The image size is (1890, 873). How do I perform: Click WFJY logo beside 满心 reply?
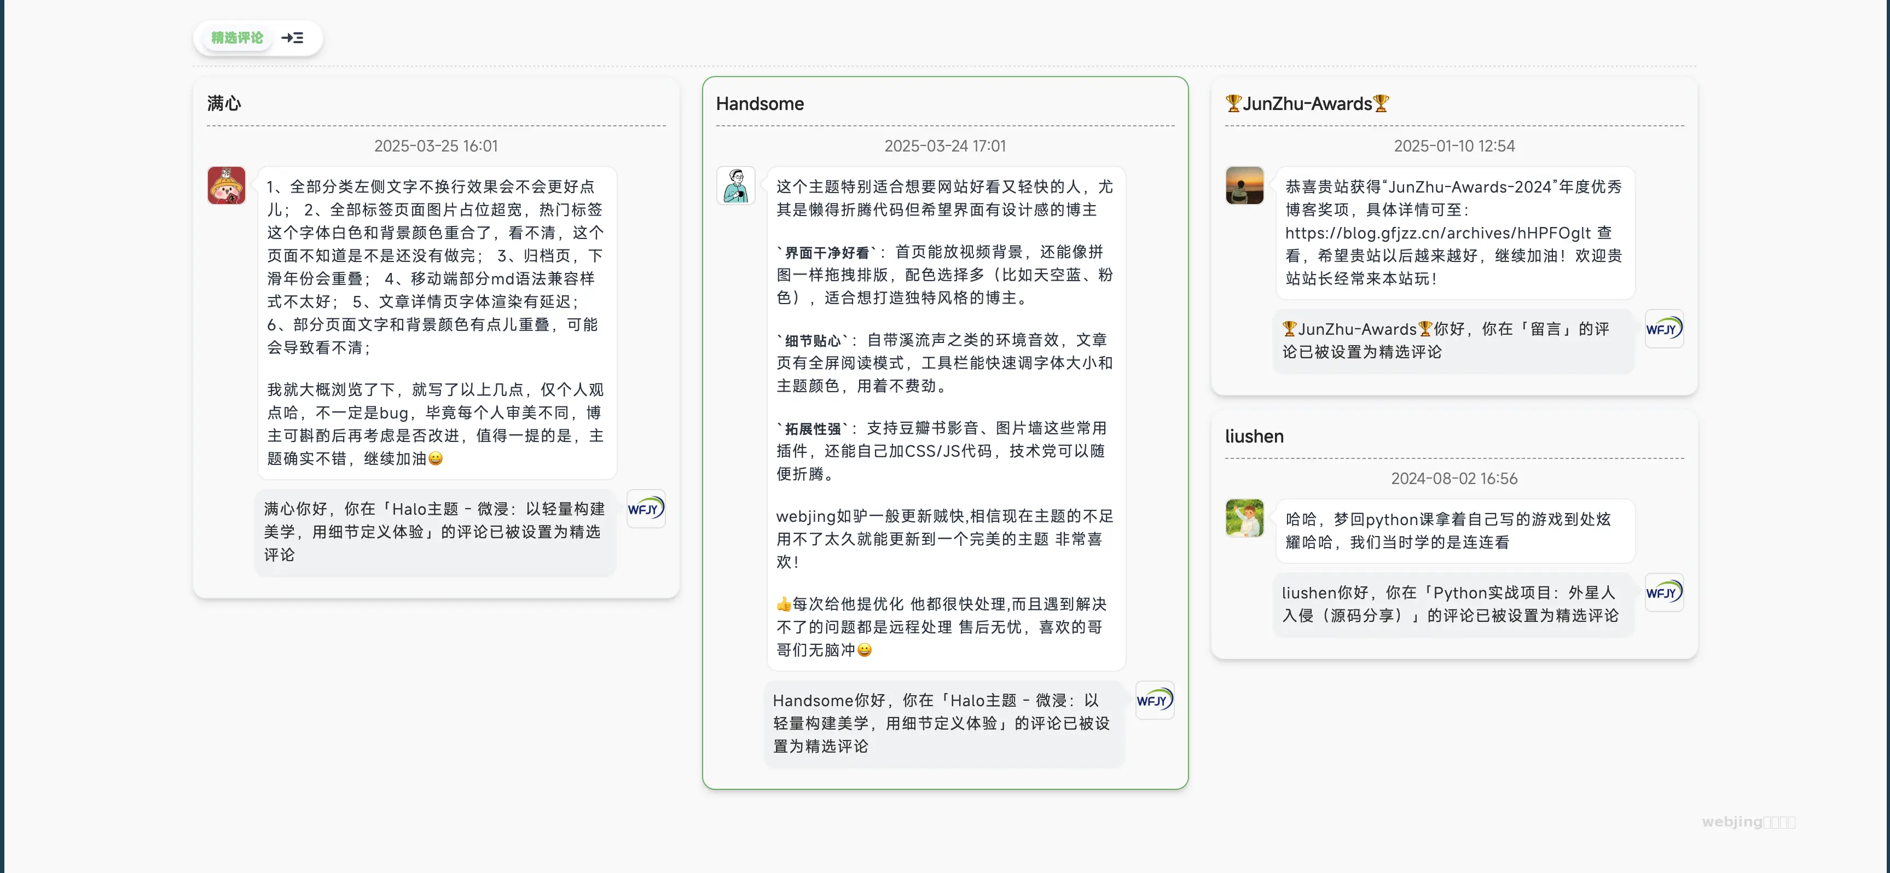pyautogui.click(x=646, y=508)
